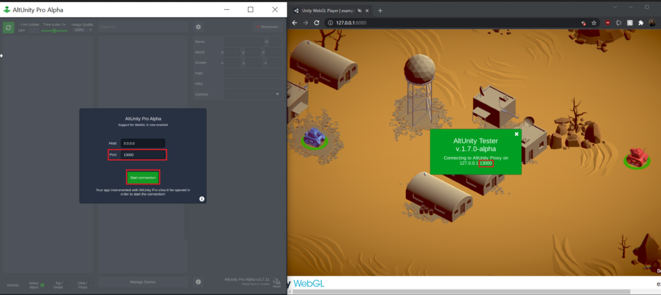661x295 pixels.
Task: Reload the browser page
Action: (316, 23)
